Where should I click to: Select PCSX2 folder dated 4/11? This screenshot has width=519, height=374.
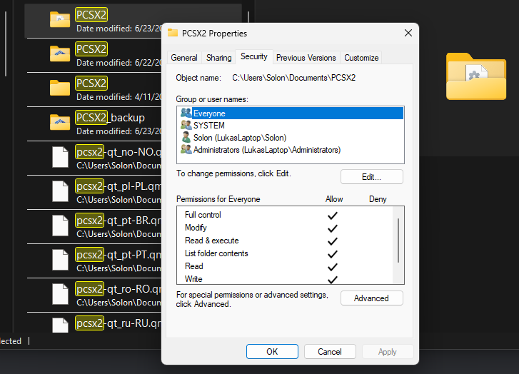tap(94, 89)
